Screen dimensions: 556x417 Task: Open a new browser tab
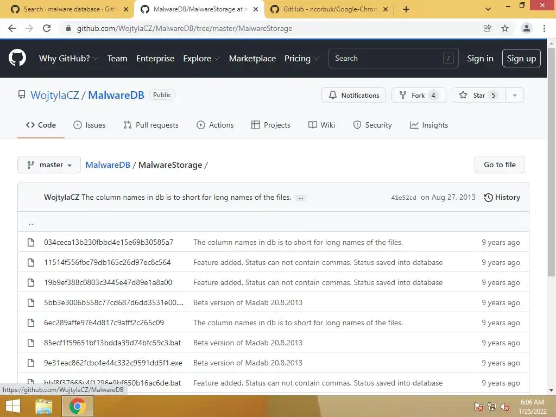pos(406,9)
